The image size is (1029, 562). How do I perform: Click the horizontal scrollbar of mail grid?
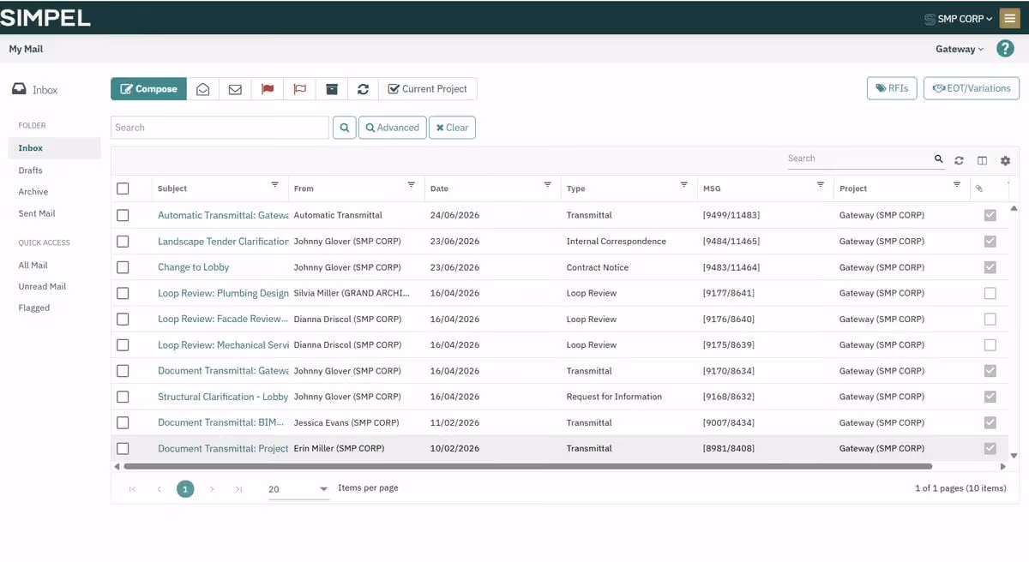[527, 467]
